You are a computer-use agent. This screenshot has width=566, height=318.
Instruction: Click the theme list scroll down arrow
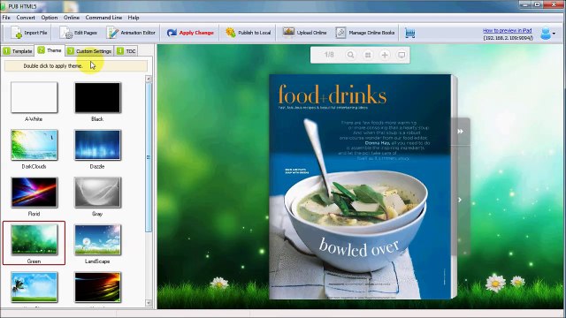(149, 303)
